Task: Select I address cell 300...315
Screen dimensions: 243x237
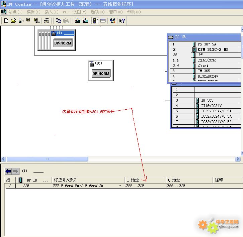Action: click(145, 186)
